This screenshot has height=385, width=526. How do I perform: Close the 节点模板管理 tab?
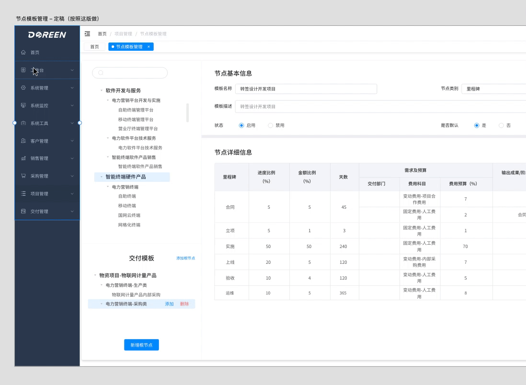(149, 46)
